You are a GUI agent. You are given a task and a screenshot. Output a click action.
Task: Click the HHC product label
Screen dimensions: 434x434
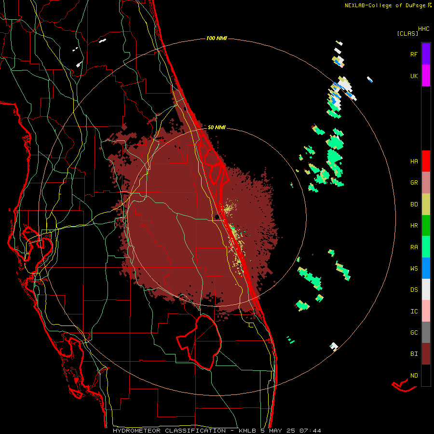point(424,29)
